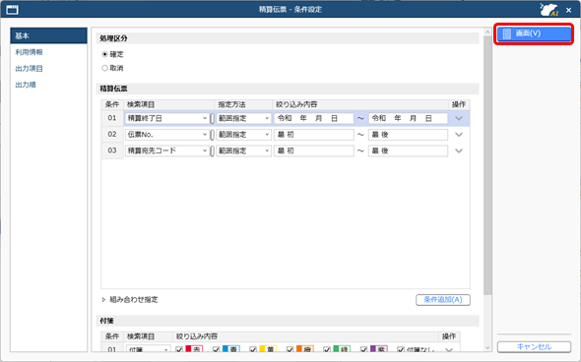The height and width of the screenshot is (362, 581).
Task: Expand operation chevron for row 02
Action: click(459, 135)
